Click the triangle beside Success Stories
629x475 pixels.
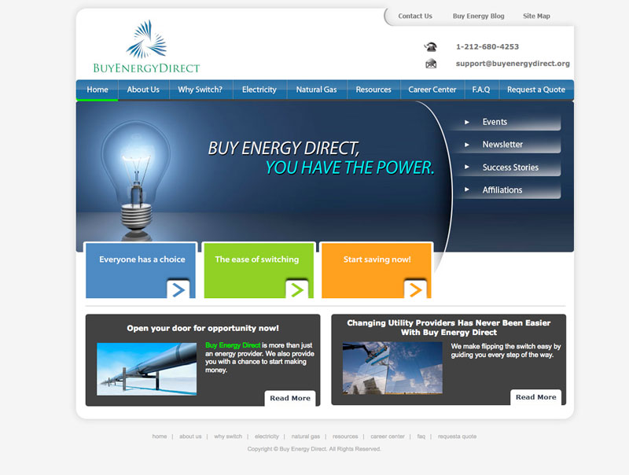467,167
